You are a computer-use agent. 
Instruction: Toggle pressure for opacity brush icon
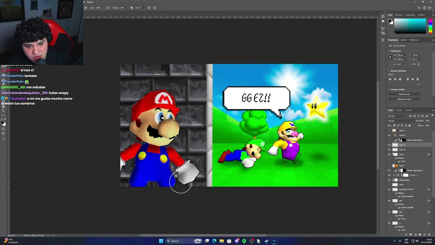point(86,8)
